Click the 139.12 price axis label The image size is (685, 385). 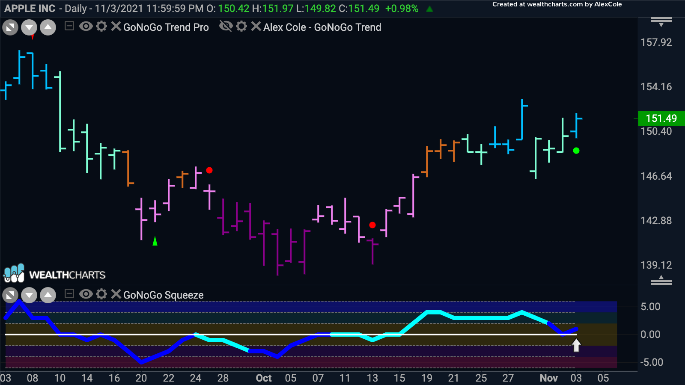pos(656,265)
